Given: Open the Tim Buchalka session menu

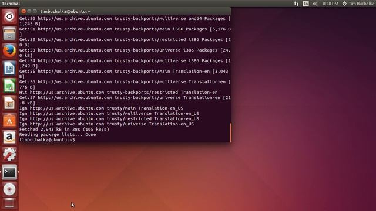Looking at the screenshot, I should click(358, 4).
